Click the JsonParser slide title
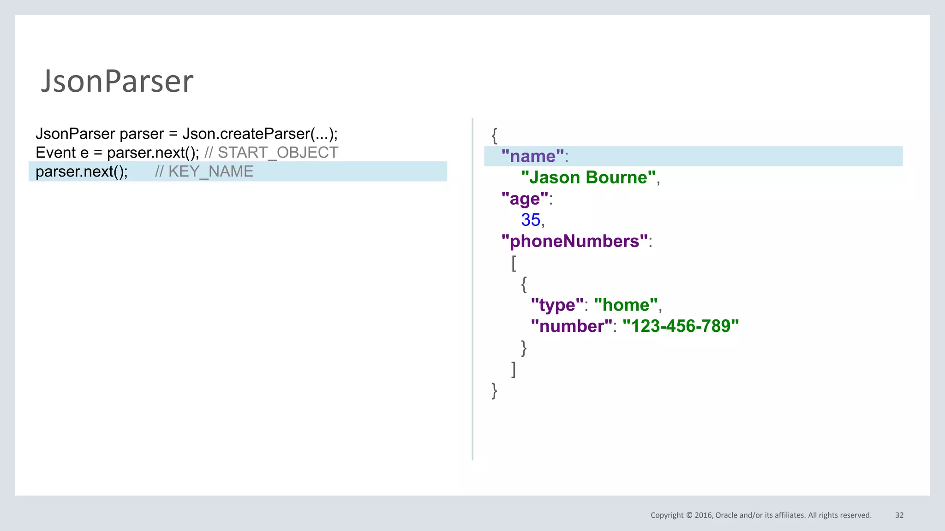945x531 pixels. tap(117, 81)
